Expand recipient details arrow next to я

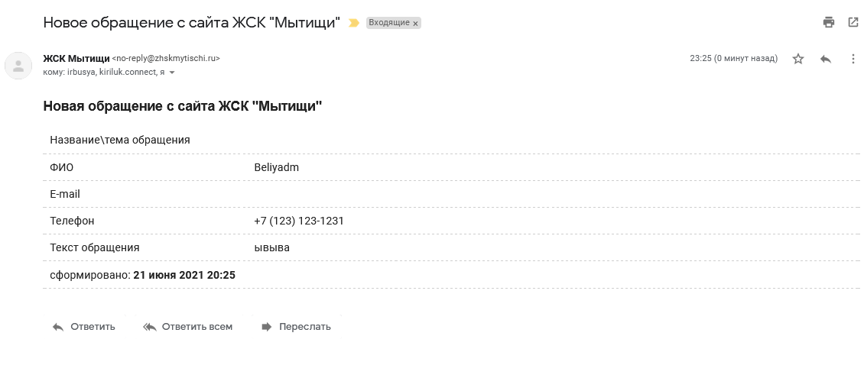pos(172,73)
